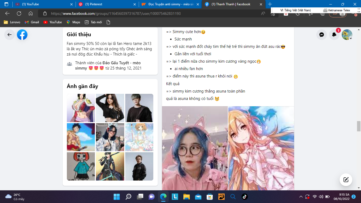Open the Windows Start menu
361x203 pixels.
[x=116, y=197]
